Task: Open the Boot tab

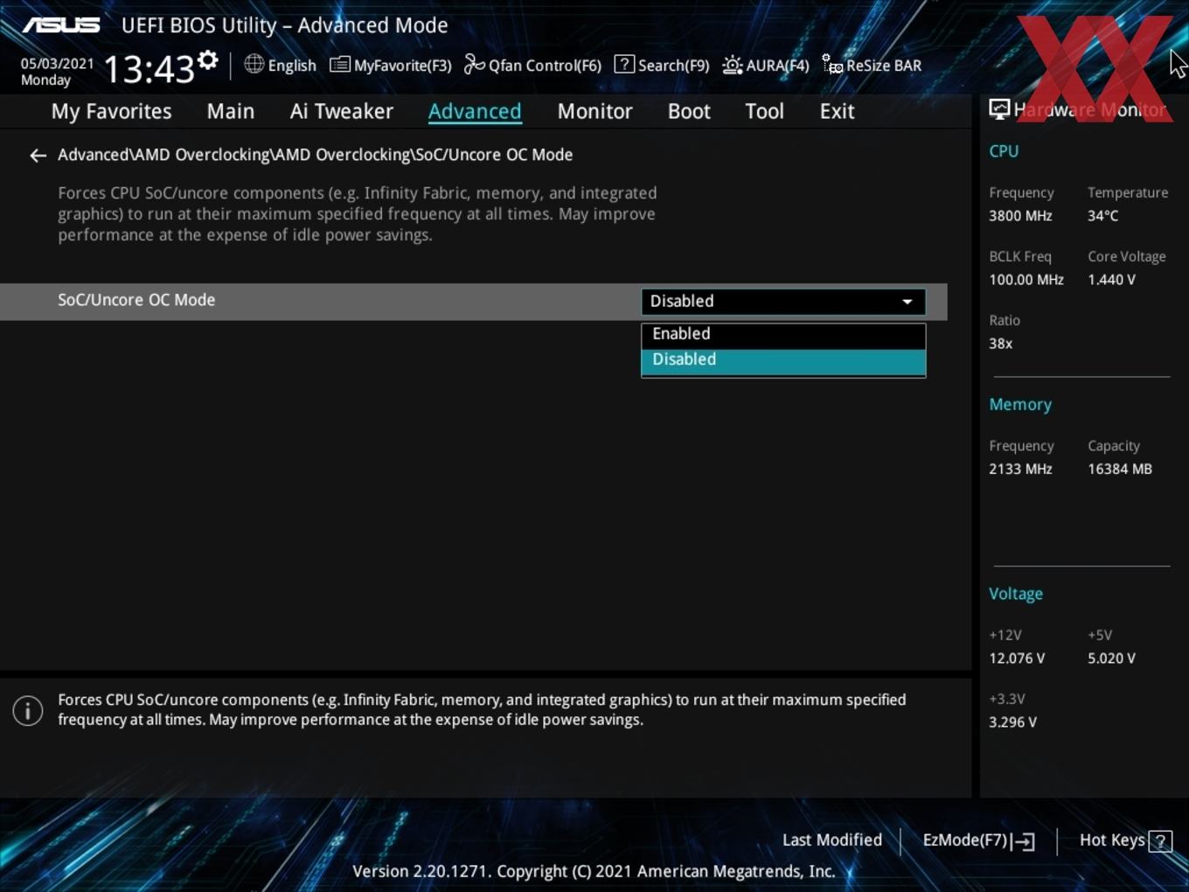Action: pyautogui.click(x=689, y=111)
